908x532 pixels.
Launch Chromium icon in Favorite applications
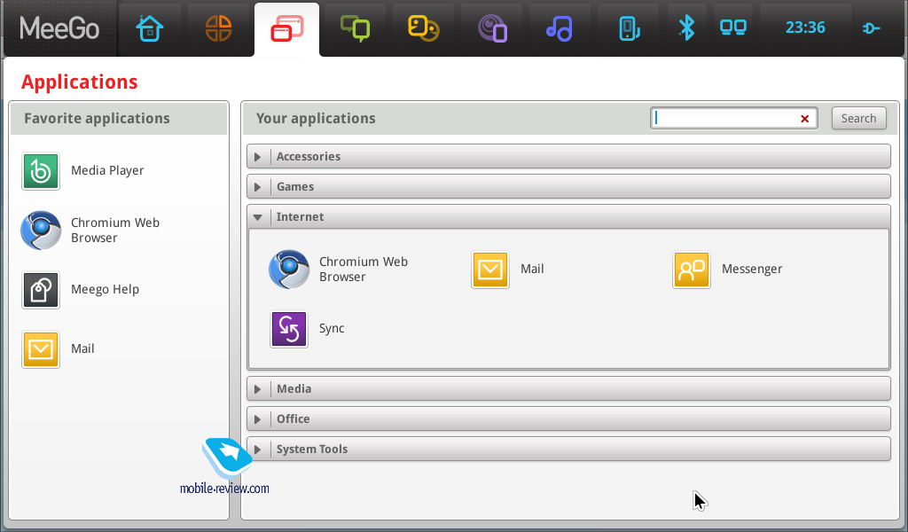(x=41, y=231)
